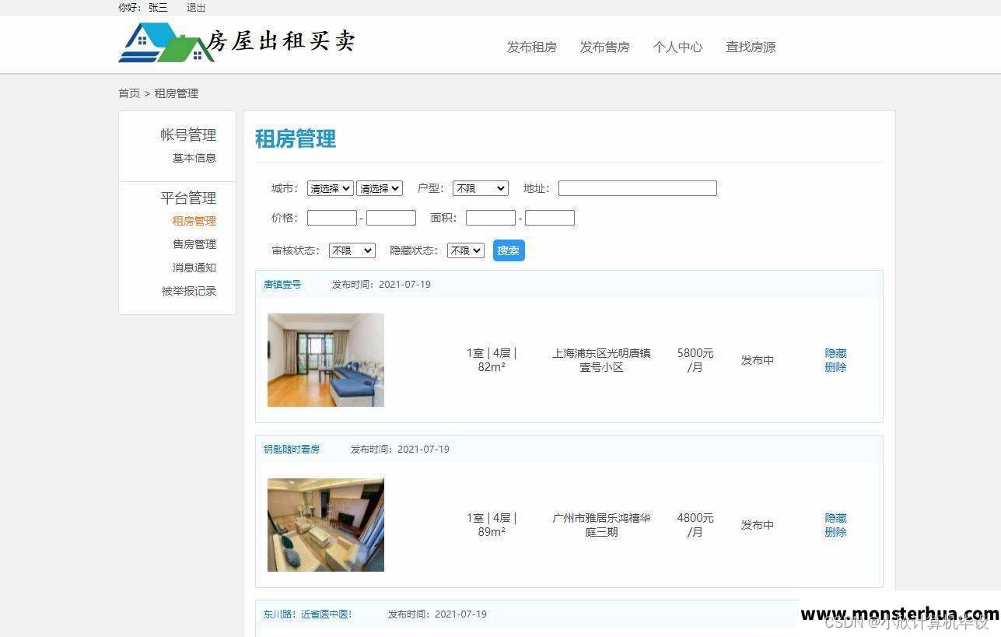Viewport: 1001px width, 637px height.
Task: Click the username 张三
Action: (158, 8)
